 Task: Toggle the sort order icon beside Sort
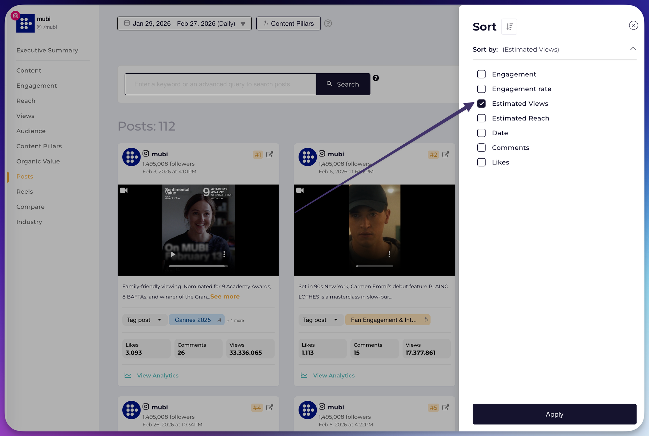pyautogui.click(x=509, y=27)
